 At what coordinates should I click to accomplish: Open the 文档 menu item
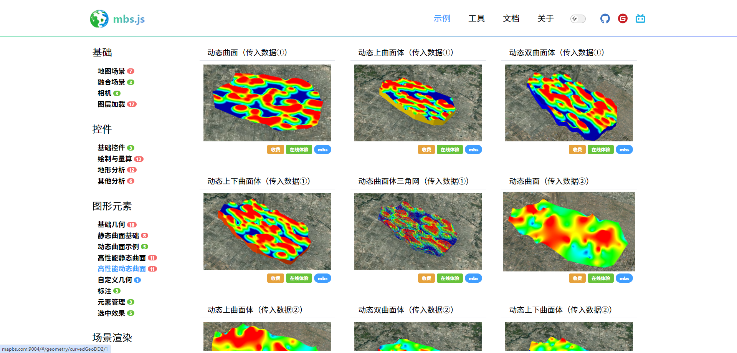pyautogui.click(x=511, y=18)
